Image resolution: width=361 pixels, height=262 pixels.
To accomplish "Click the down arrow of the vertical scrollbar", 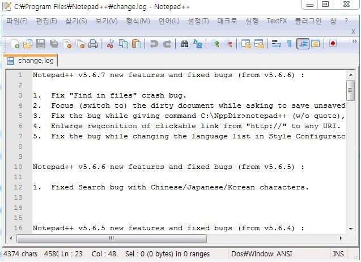I will pyautogui.click(x=351, y=229).
